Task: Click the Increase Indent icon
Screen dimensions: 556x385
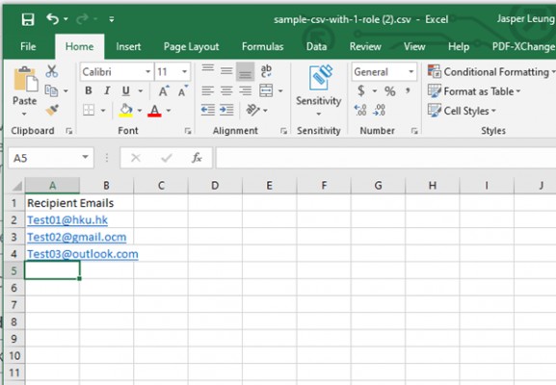Action: point(226,110)
